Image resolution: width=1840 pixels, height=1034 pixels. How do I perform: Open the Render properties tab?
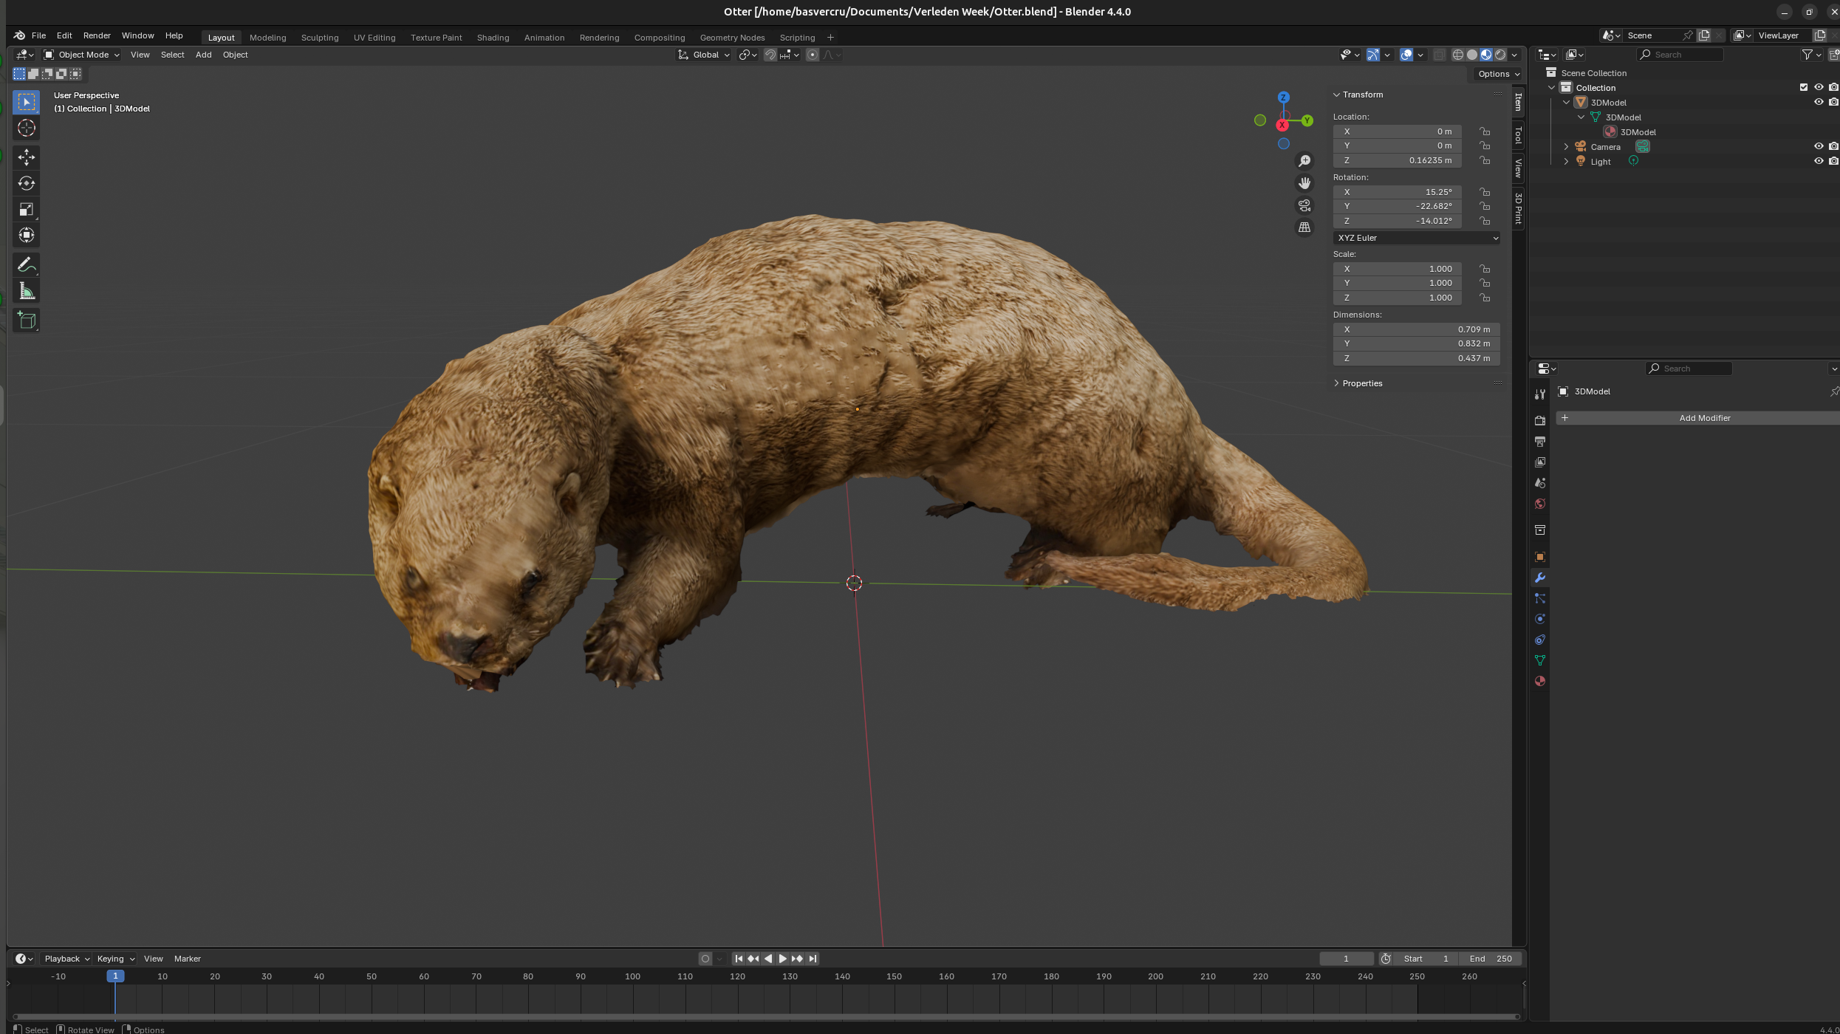coord(1540,420)
